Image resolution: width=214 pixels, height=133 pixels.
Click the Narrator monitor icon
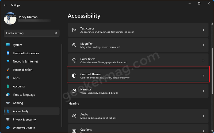tap(74, 91)
